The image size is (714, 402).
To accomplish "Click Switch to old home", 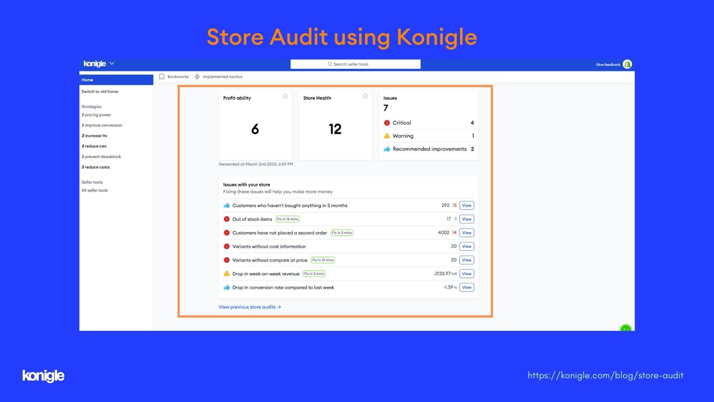I will 100,92.
